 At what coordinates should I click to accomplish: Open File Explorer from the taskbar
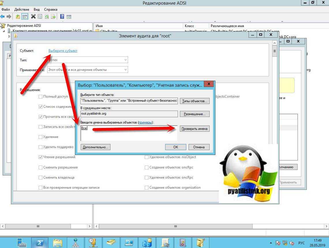coord(57,242)
